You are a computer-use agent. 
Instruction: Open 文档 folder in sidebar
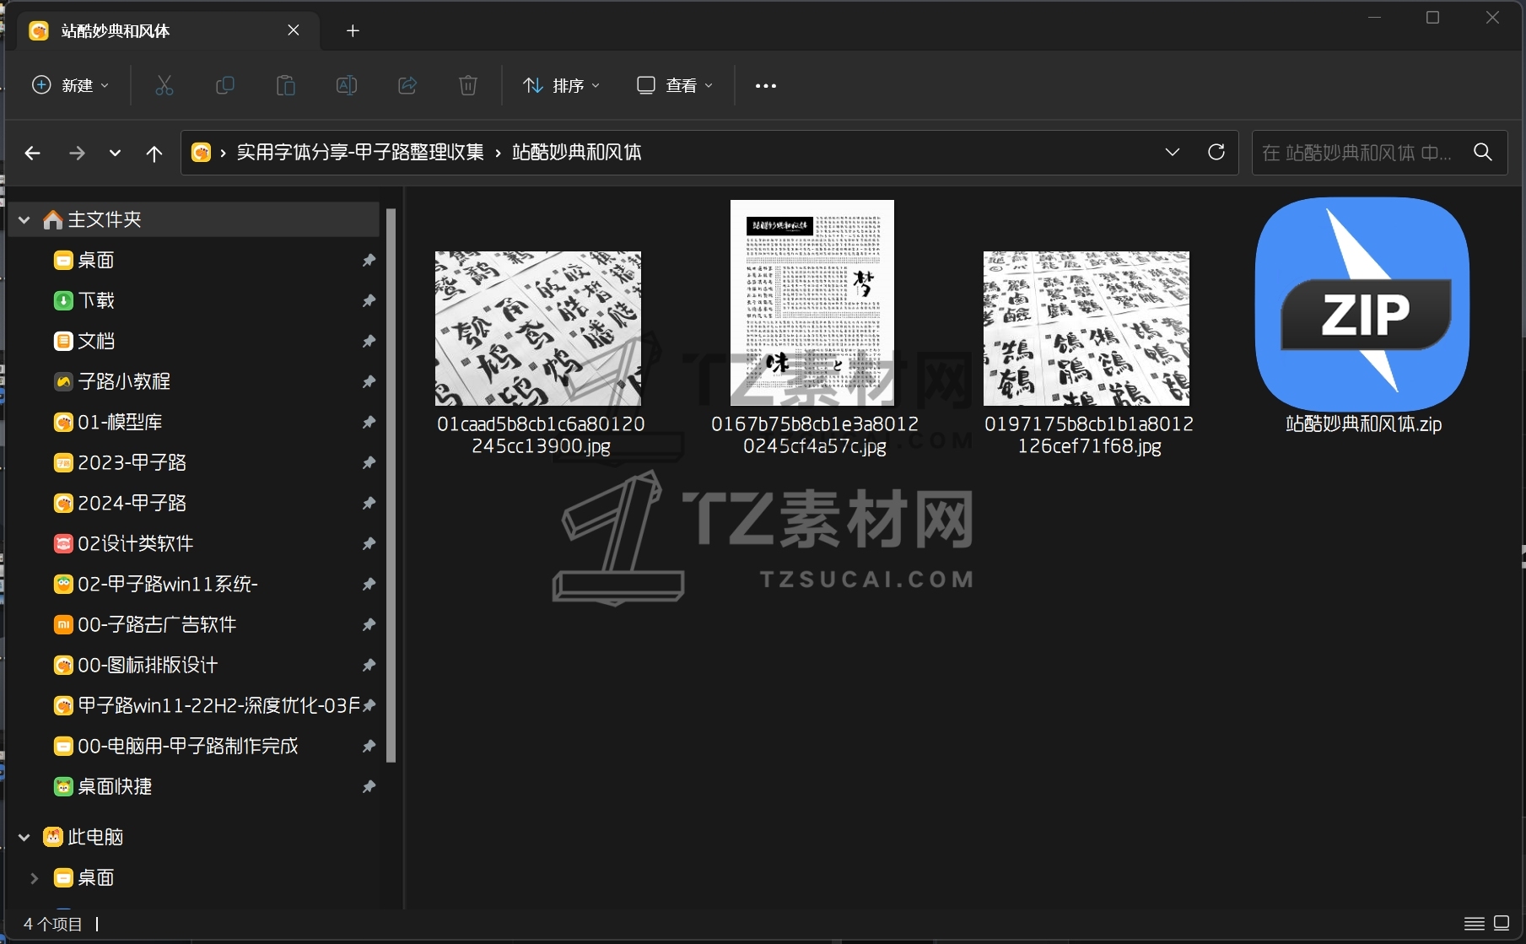coord(95,341)
